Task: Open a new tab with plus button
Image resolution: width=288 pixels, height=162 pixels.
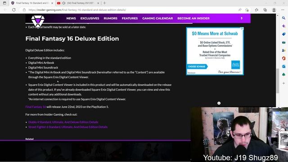Action: (x=104, y=3)
